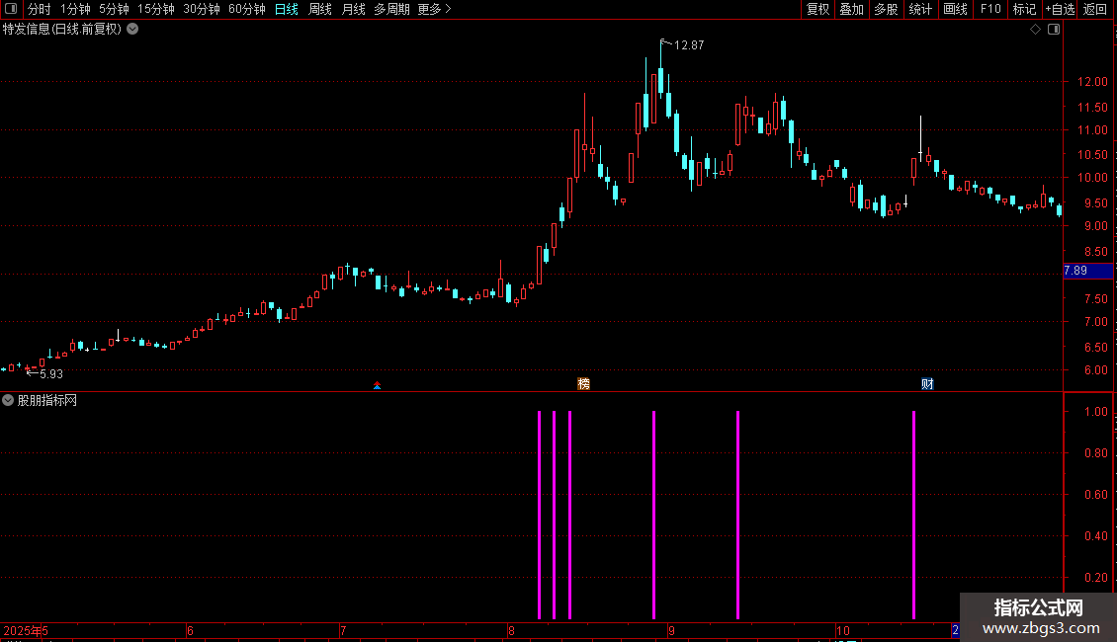Open the 统计 statistics tool
1117x642 pixels.
point(920,9)
